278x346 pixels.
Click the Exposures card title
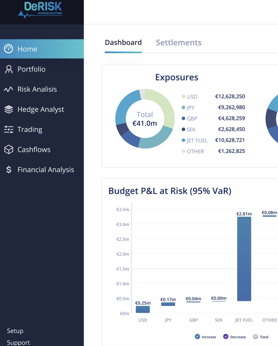point(177,78)
